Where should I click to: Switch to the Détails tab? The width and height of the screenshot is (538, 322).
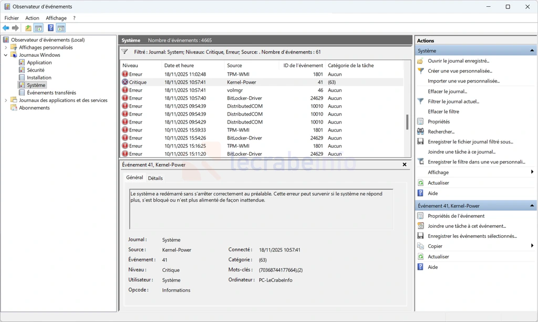click(155, 178)
